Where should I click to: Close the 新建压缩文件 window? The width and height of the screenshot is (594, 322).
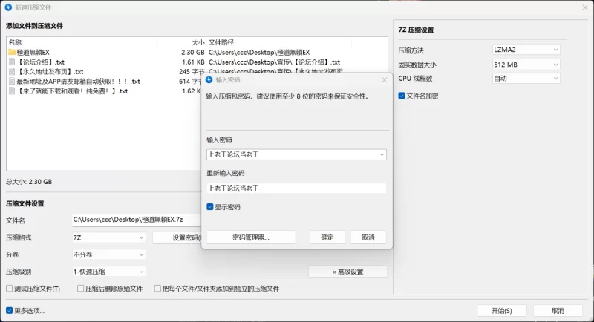(585, 7)
